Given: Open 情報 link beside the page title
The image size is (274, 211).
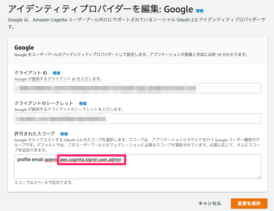Looking at the screenshot, I should [200, 11].
